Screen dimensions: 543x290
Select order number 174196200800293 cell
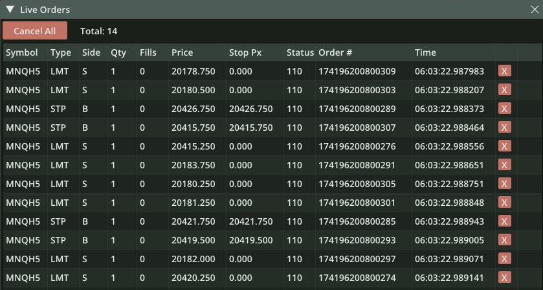pyautogui.click(x=357, y=240)
